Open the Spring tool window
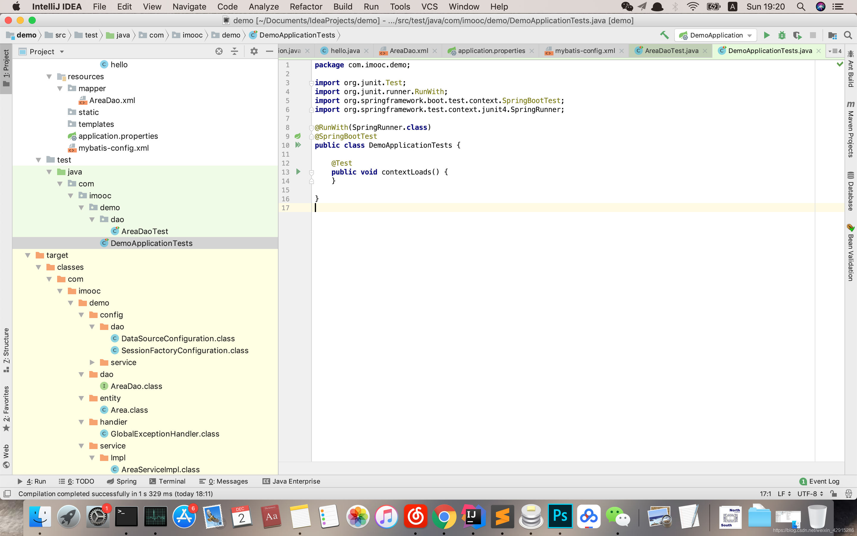Screen dimensions: 857x536 122,481
